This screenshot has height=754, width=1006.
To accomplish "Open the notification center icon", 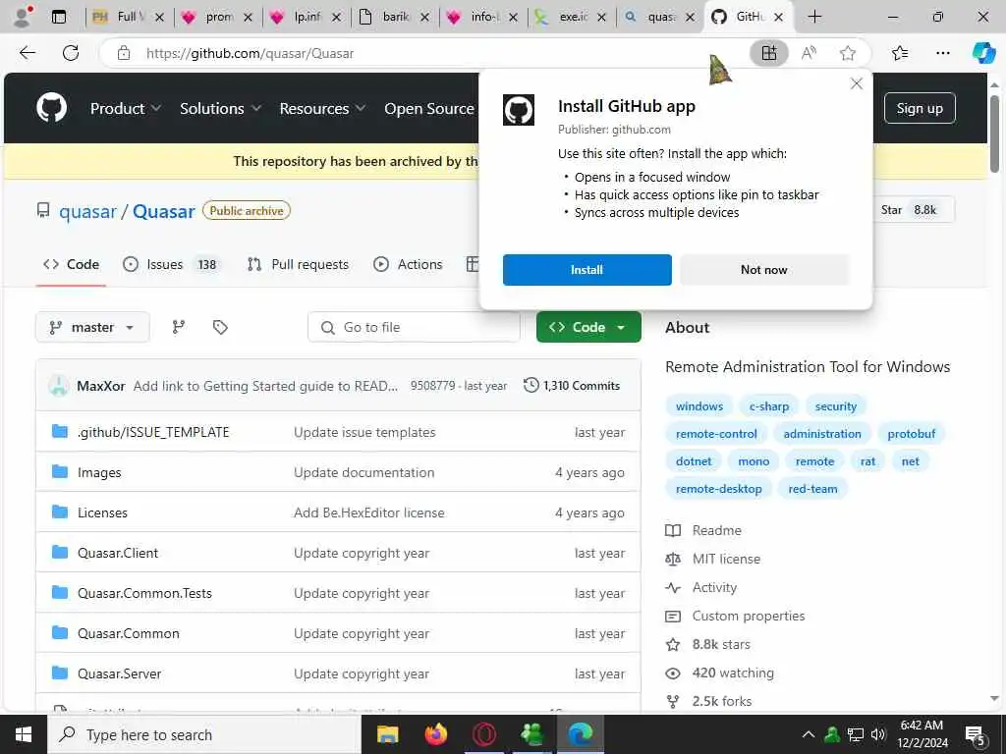I will (x=975, y=735).
